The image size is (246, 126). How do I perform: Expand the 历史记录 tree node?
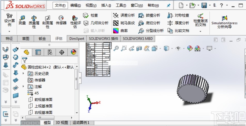(x=23, y=73)
